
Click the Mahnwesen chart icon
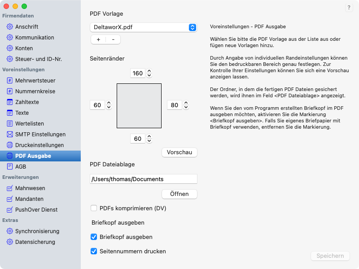[x=9, y=188]
